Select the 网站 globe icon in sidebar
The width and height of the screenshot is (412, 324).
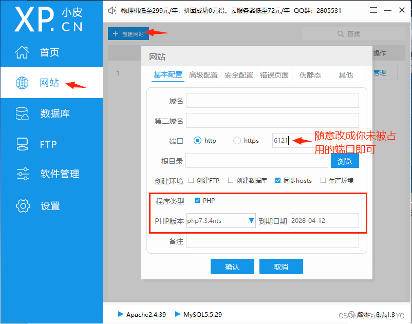coord(22,83)
